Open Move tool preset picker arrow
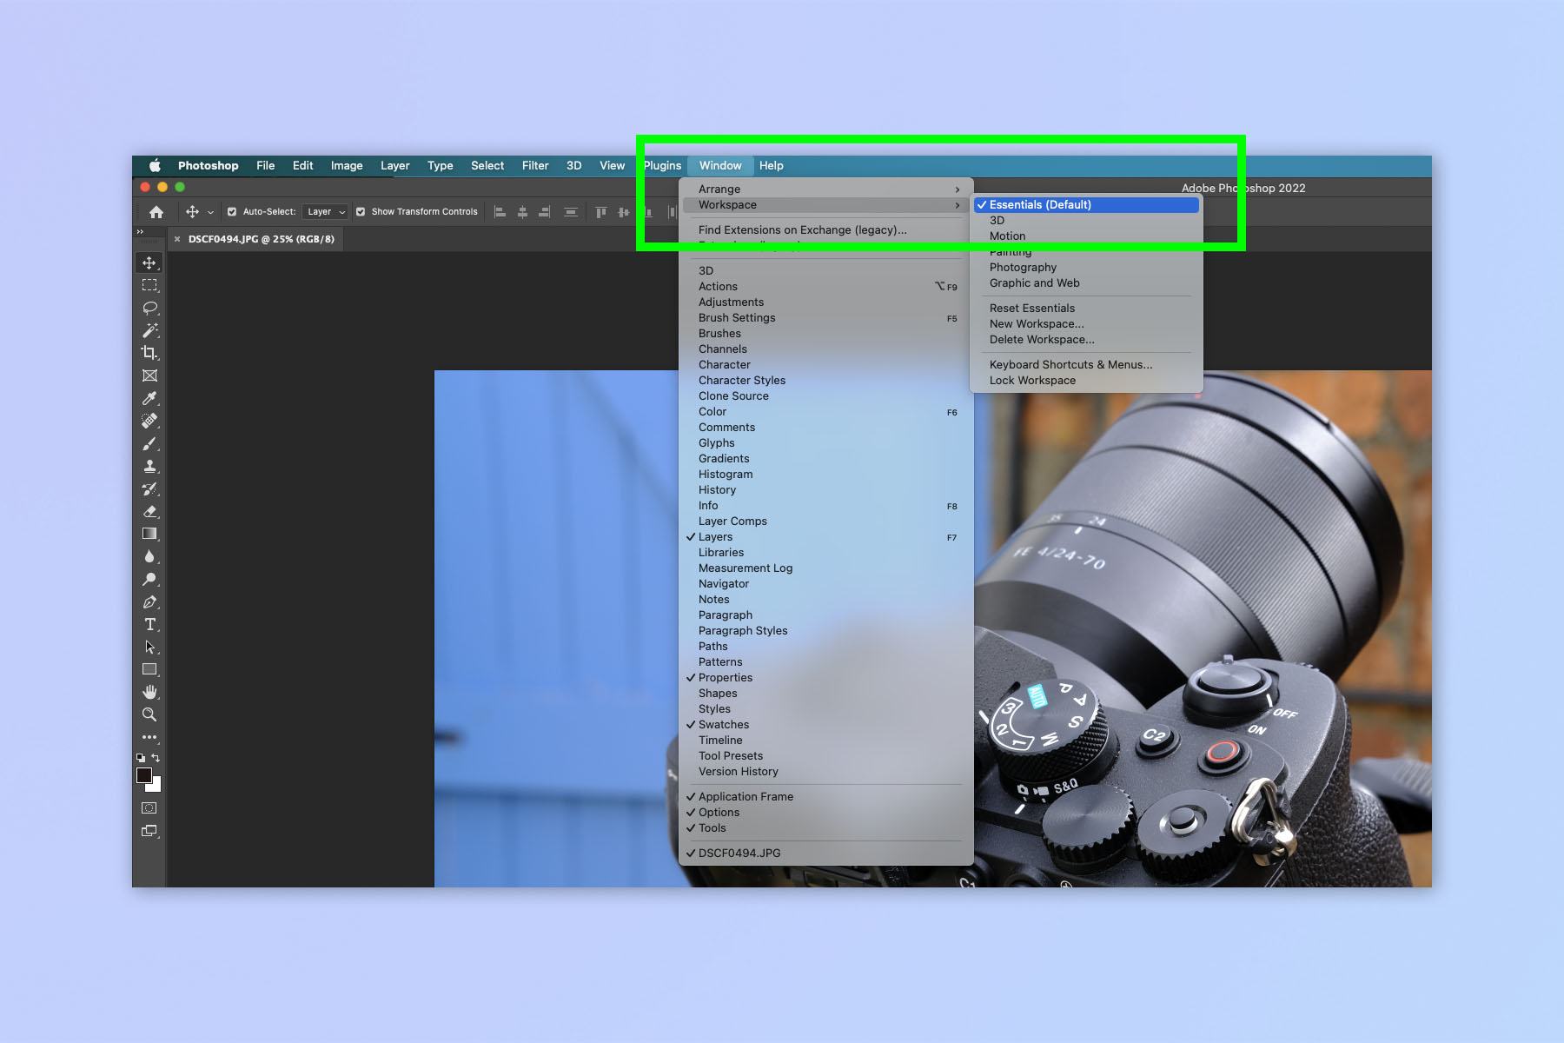This screenshot has width=1564, height=1043. [210, 212]
